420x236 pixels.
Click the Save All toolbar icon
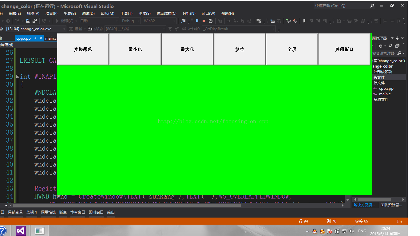coord(35,21)
